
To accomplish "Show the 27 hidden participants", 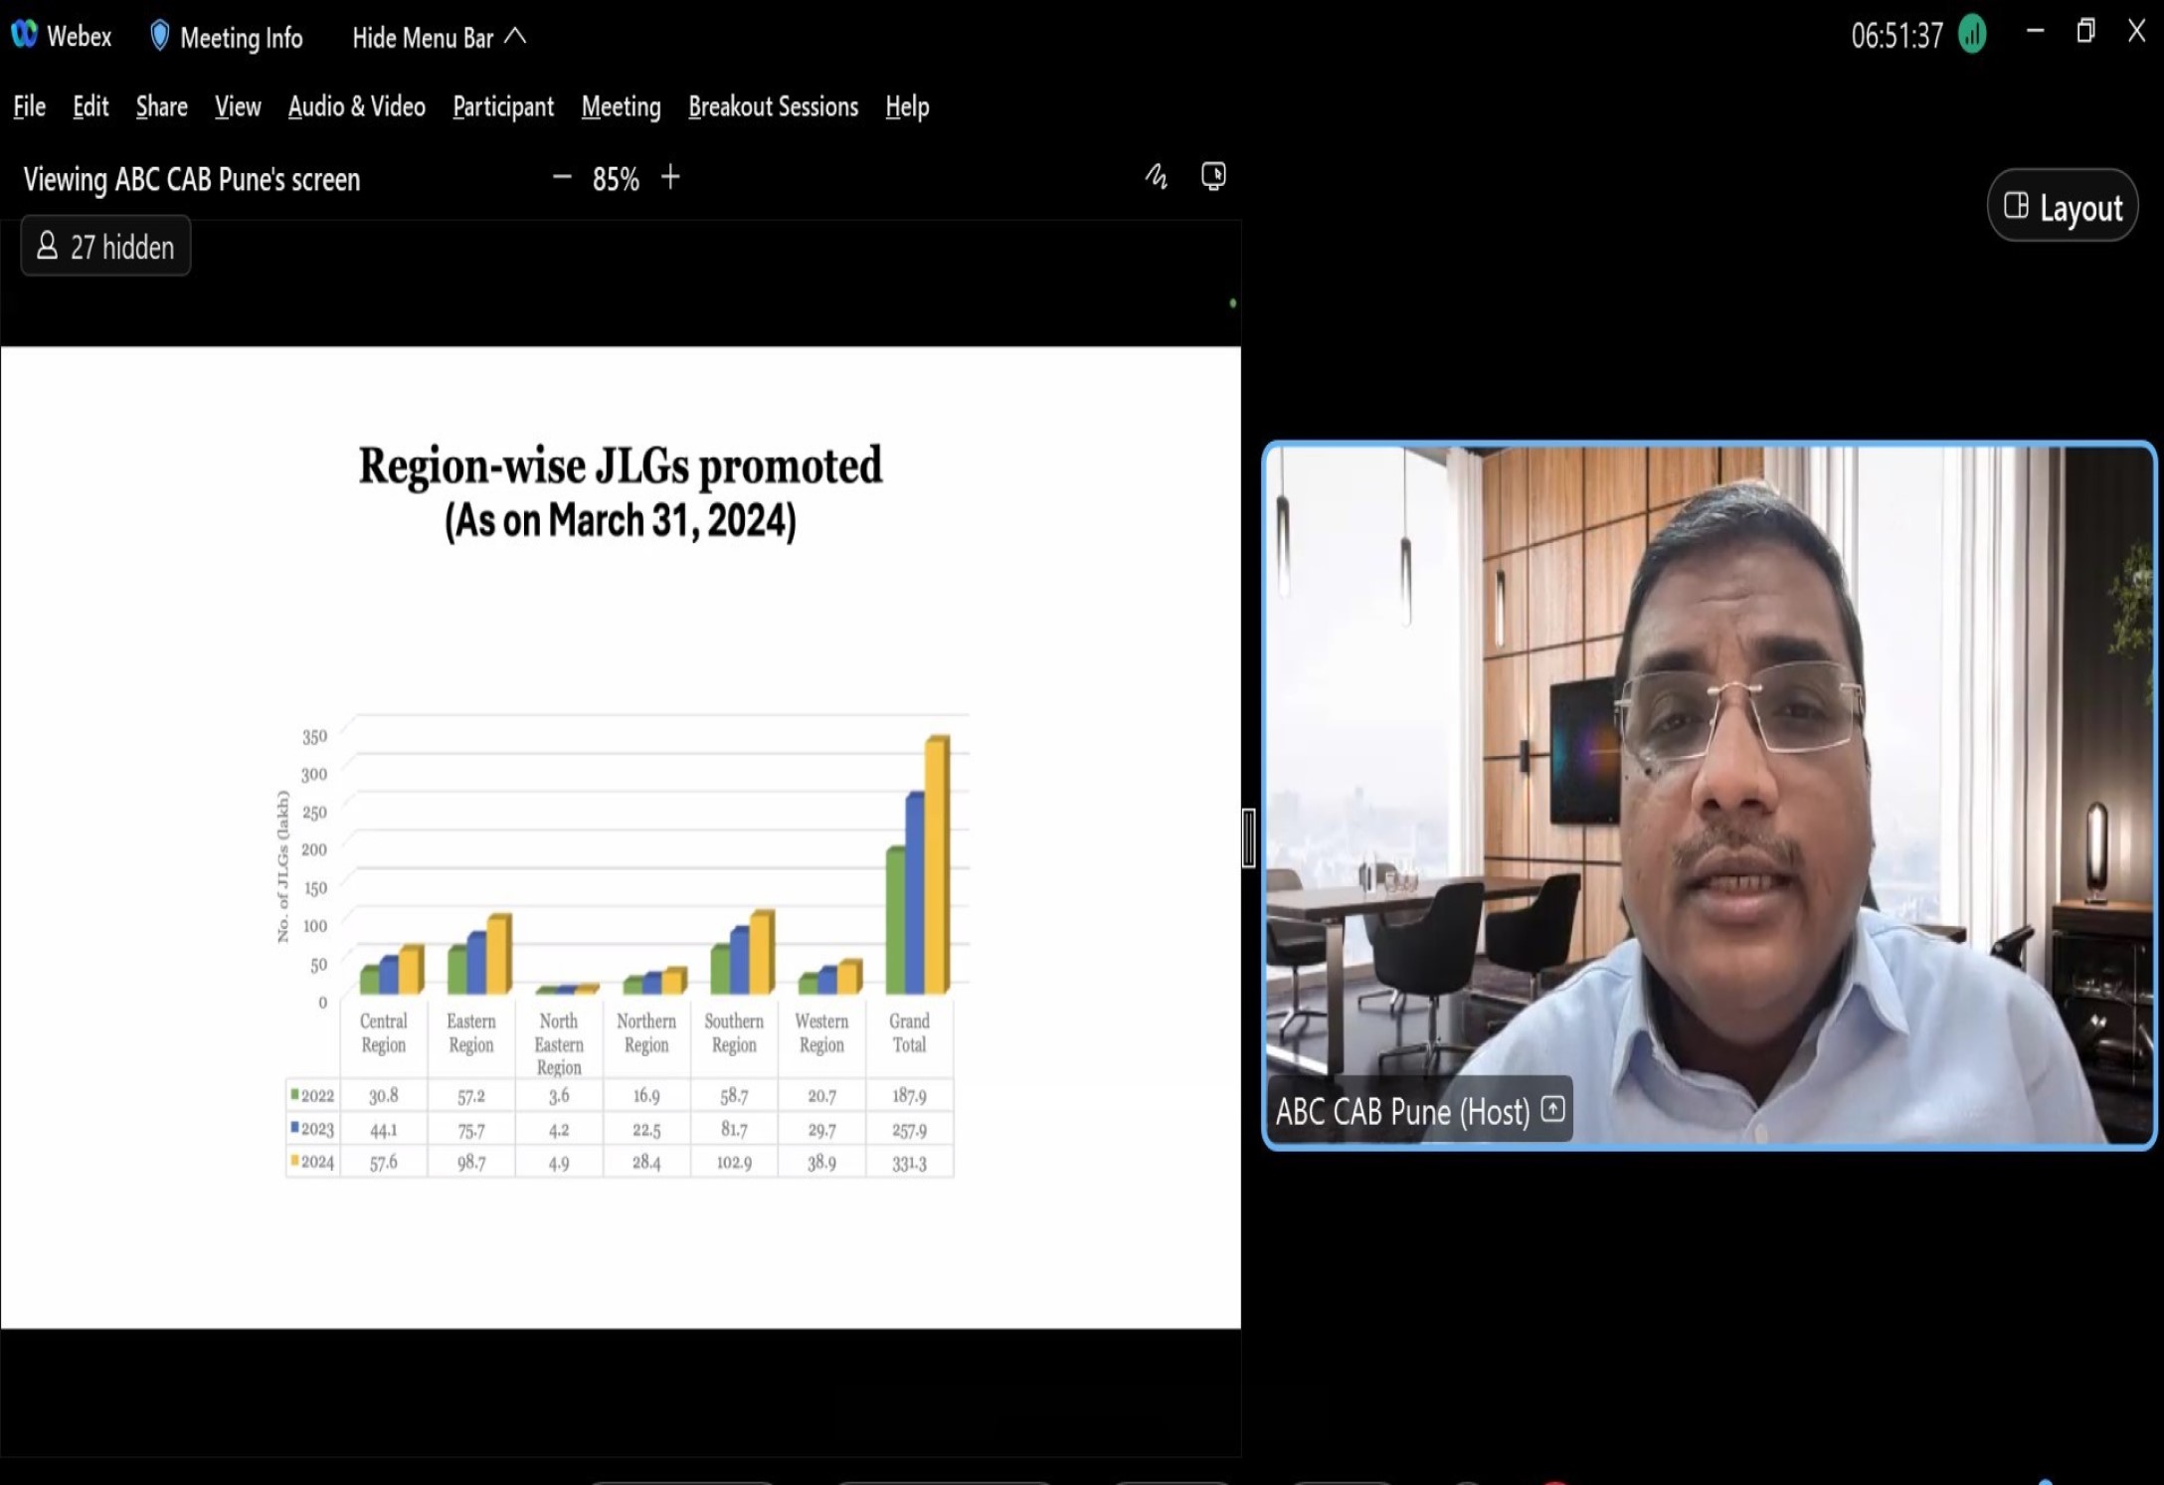I will tap(105, 247).
